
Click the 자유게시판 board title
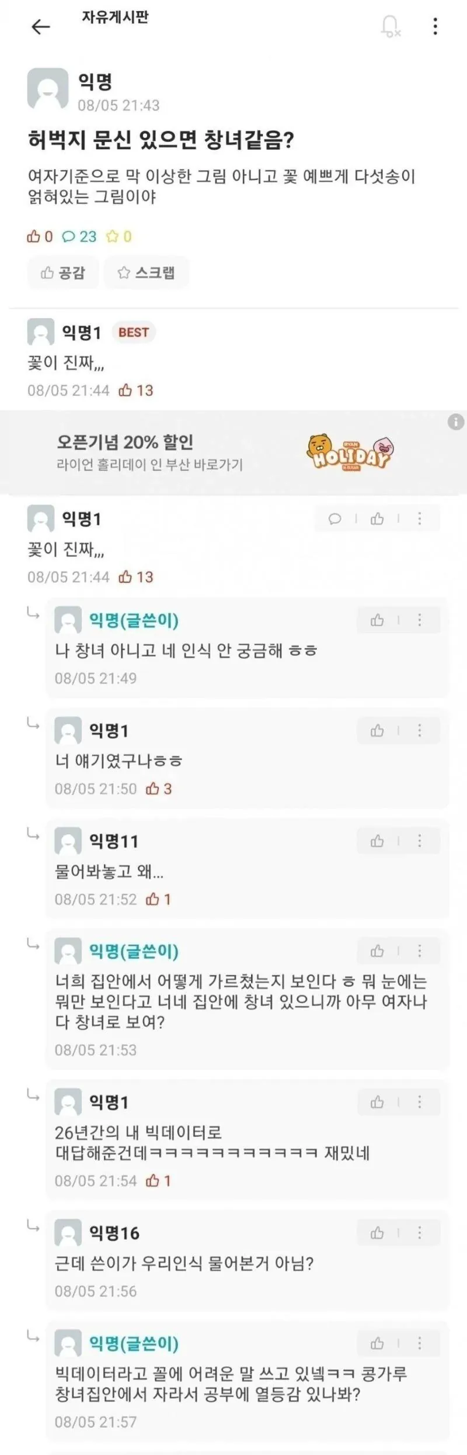[x=115, y=18]
